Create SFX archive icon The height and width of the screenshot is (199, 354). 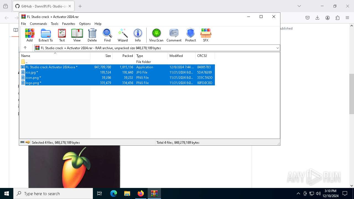tap(206, 35)
